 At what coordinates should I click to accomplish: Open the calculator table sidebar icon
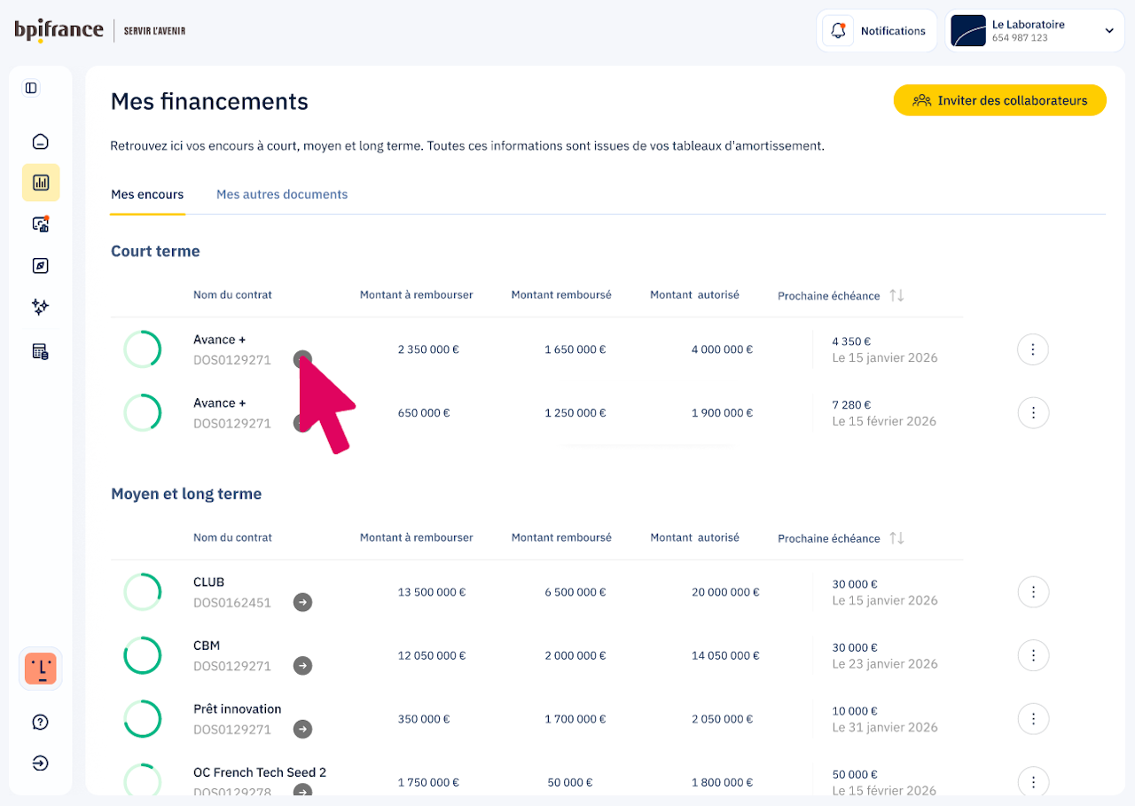(x=40, y=351)
